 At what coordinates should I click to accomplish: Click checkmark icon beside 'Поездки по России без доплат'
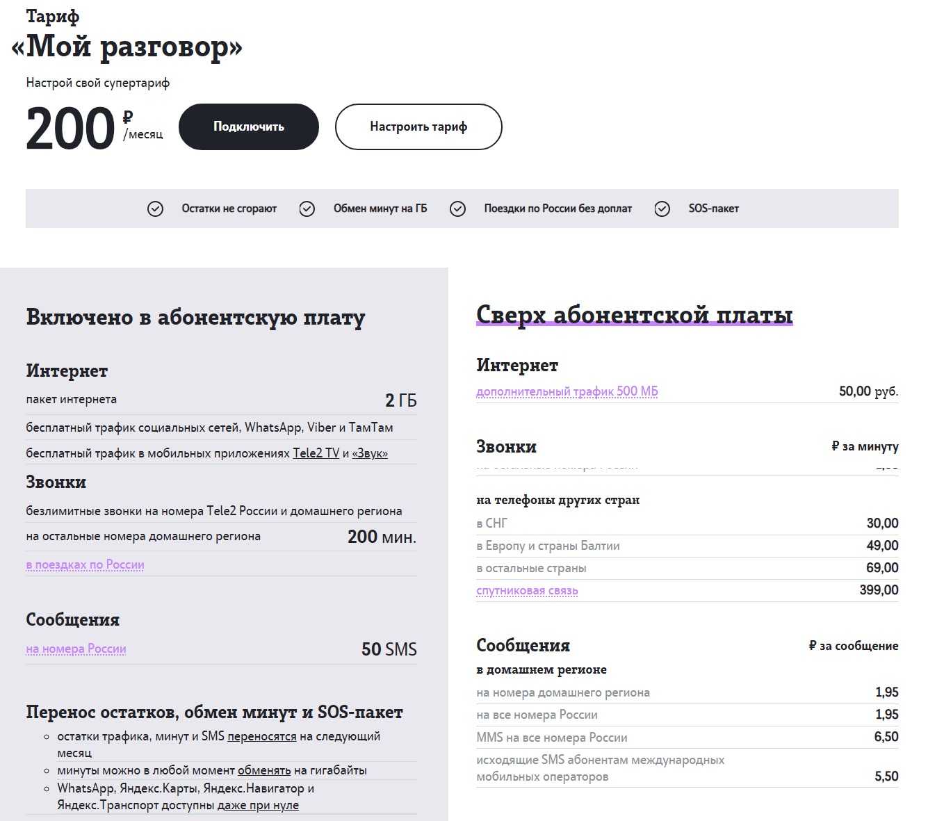coord(457,209)
